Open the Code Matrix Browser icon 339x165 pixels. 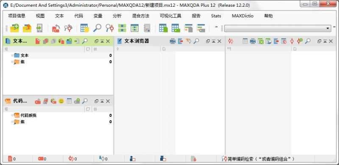163,28
